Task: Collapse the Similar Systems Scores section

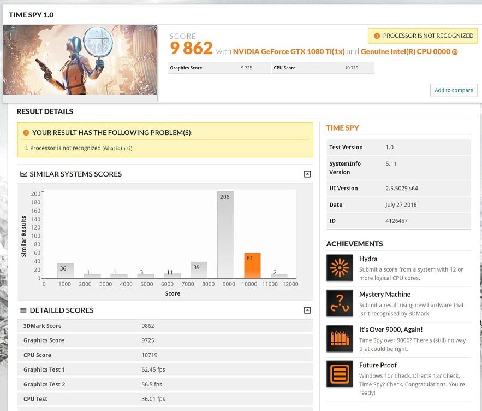Action: coord(307,174)
